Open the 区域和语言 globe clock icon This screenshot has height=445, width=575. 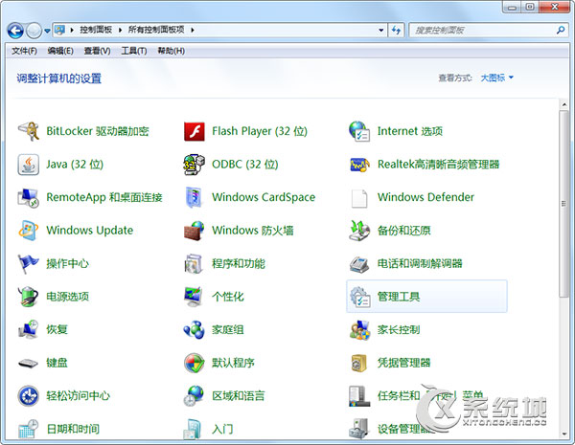[x=194, y=396]
